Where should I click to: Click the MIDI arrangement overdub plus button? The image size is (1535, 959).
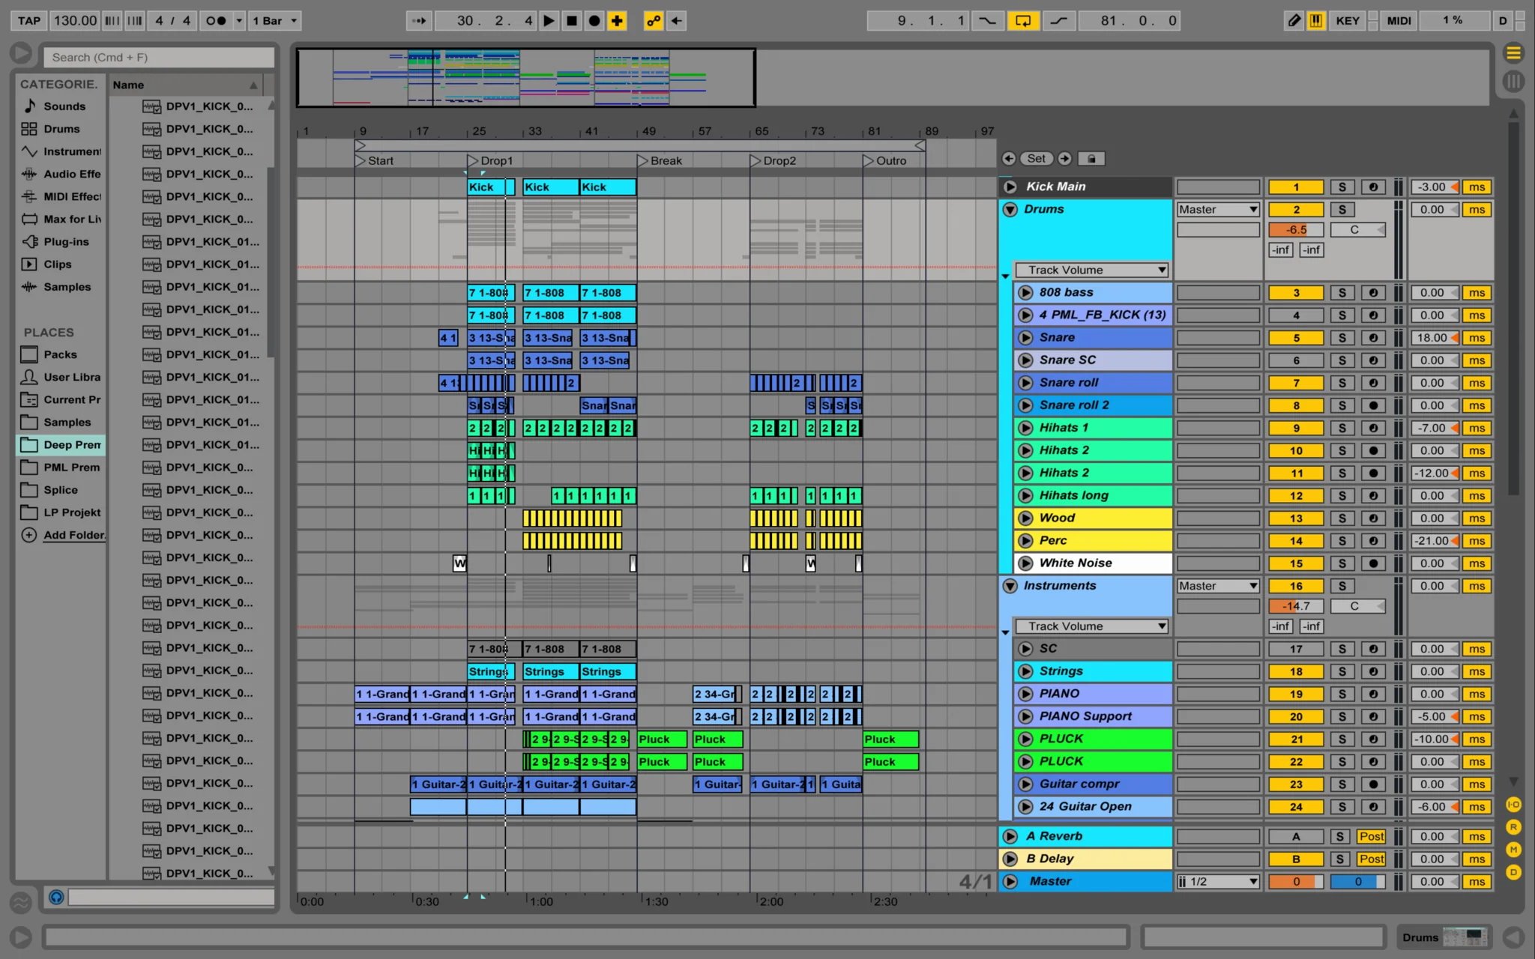pyautogui.click(x=617, y=21)
